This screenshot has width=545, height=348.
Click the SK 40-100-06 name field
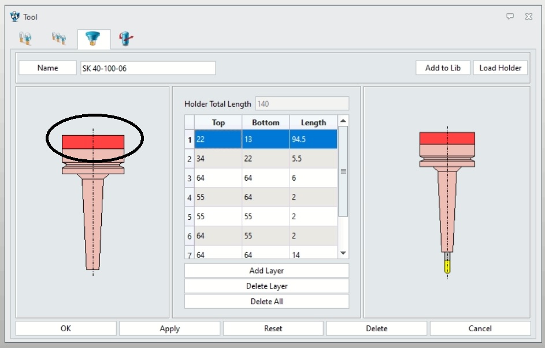click(x=147, y=68)
